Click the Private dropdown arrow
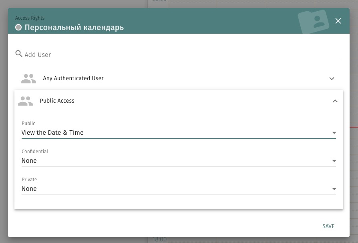 pos(334,189)
